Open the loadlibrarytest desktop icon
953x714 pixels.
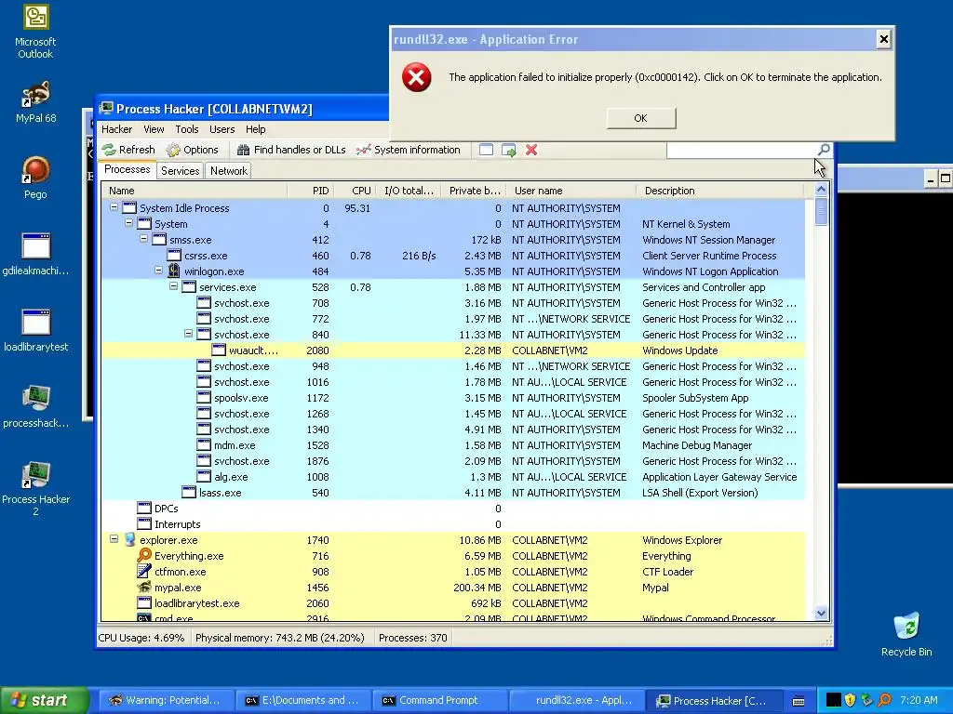(x=35, y=330)
